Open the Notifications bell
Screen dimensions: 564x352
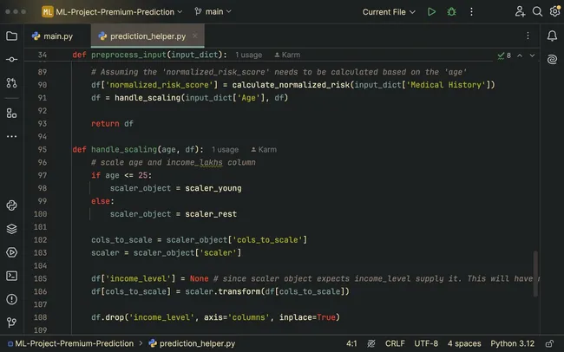click(x=552, y=36)
